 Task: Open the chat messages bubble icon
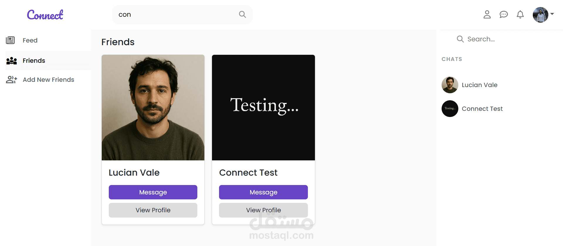[x=504, y=14]
